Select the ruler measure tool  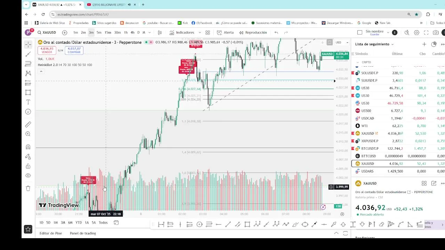[28, 124]
